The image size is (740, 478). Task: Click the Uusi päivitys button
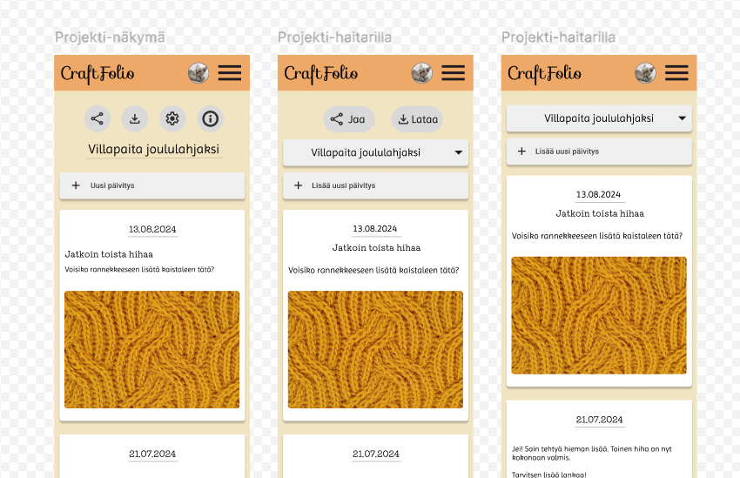pos(152,185)
